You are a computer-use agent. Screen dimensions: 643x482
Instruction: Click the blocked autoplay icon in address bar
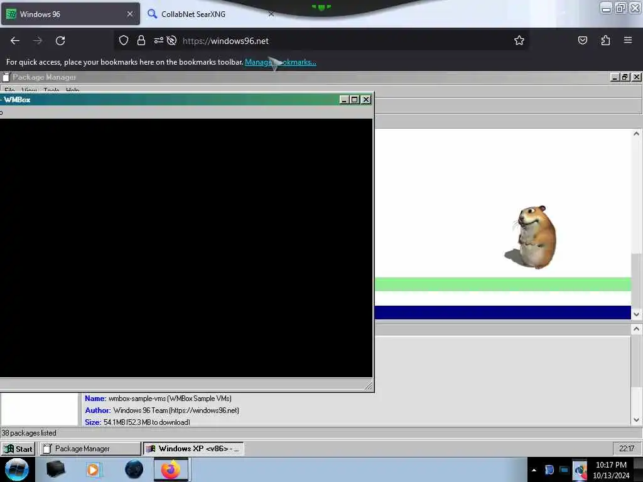pyautogui.click(x=172, y=40)
